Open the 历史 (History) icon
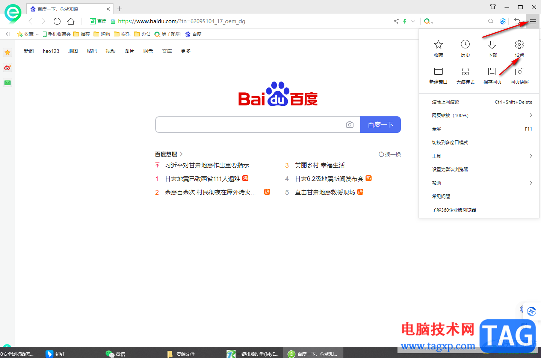This screenshot has width=541, height=358. [x=465, y=48]
